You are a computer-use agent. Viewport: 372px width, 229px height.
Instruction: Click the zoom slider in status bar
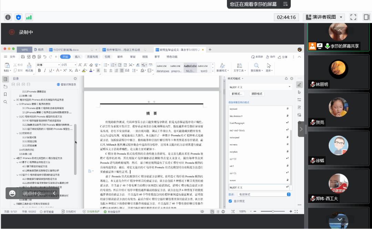(x=273, y=211)
